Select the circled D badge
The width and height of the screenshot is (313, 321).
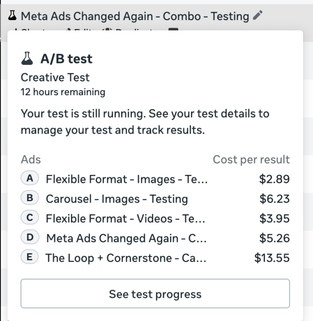click(x=30, y=238)
